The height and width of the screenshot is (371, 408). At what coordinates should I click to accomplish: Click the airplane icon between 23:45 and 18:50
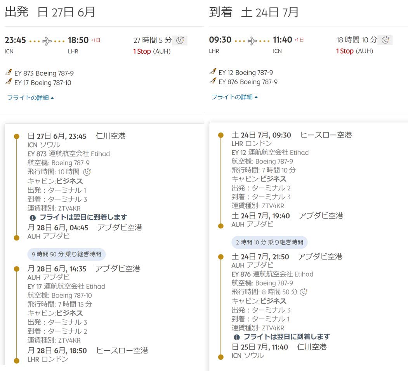pos(47,41)
